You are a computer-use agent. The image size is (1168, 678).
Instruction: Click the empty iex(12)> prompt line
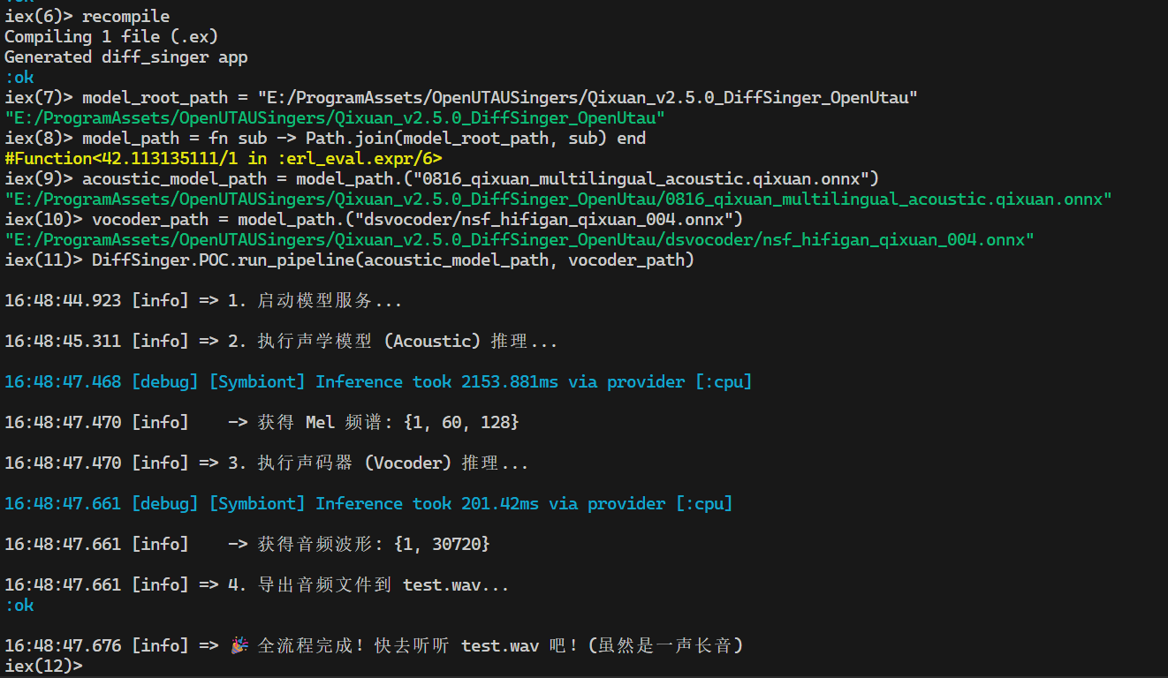pyautogui.click(x=44, y=666)
